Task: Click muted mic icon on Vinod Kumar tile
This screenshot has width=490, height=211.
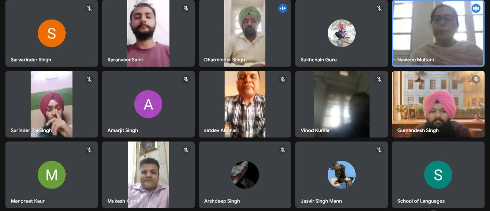Action: (x=379, y=79)
